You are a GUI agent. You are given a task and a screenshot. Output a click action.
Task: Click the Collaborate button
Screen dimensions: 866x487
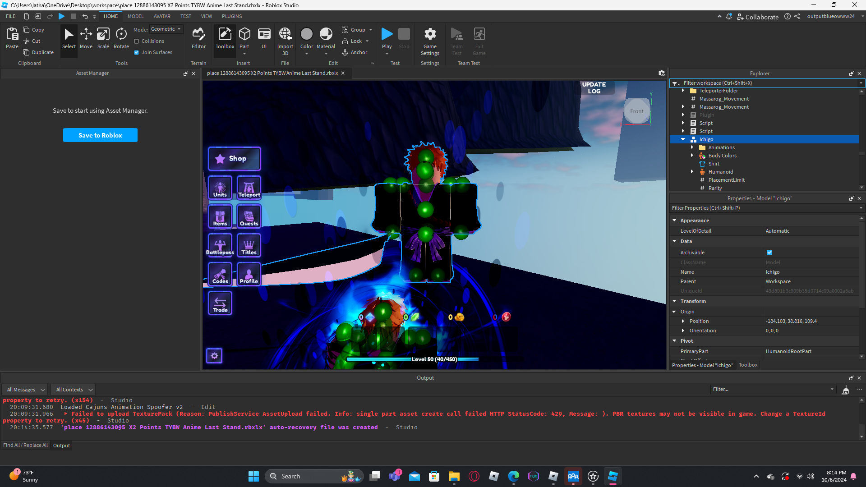[x=758, y=17]
